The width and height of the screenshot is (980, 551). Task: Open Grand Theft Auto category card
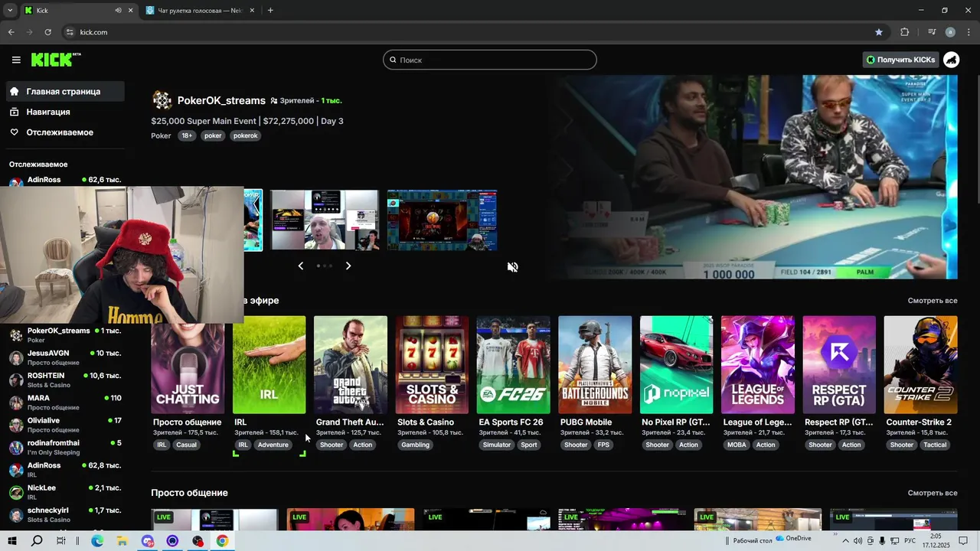pyautogui.click(x=351, y=365)
